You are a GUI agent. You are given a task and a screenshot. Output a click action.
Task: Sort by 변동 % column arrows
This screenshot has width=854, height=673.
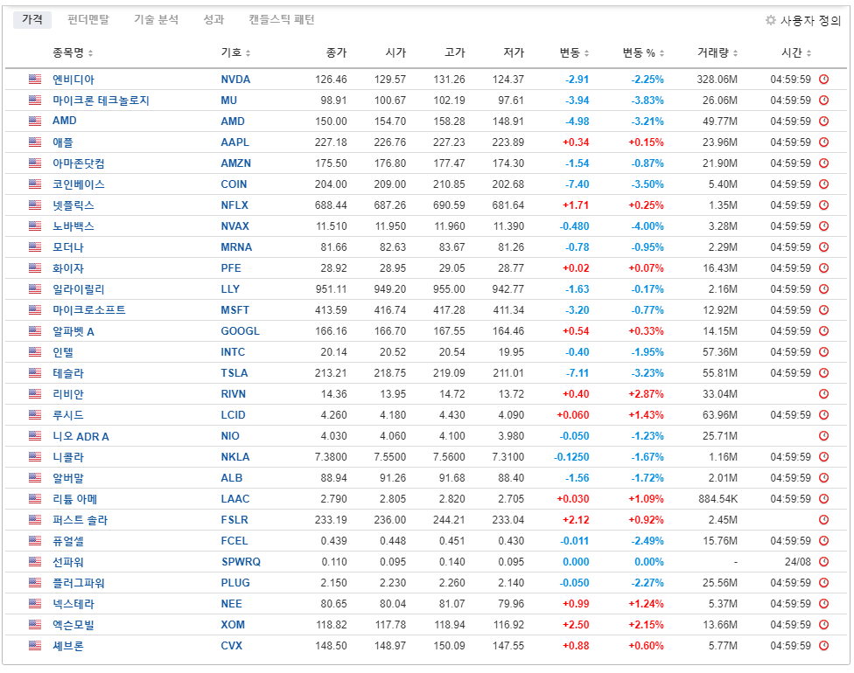point(661,53)
